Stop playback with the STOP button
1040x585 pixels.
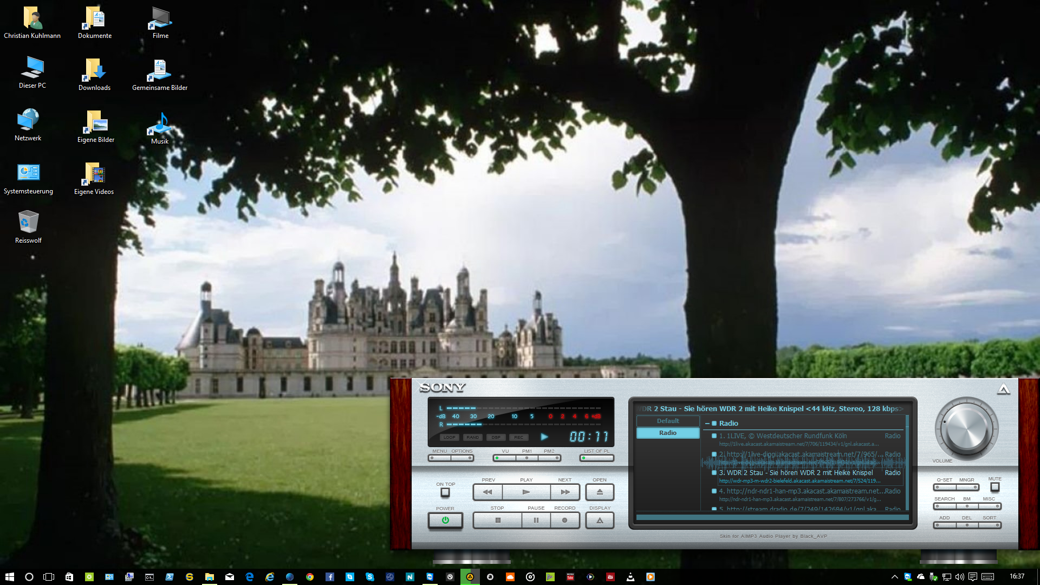click(497, 521)
